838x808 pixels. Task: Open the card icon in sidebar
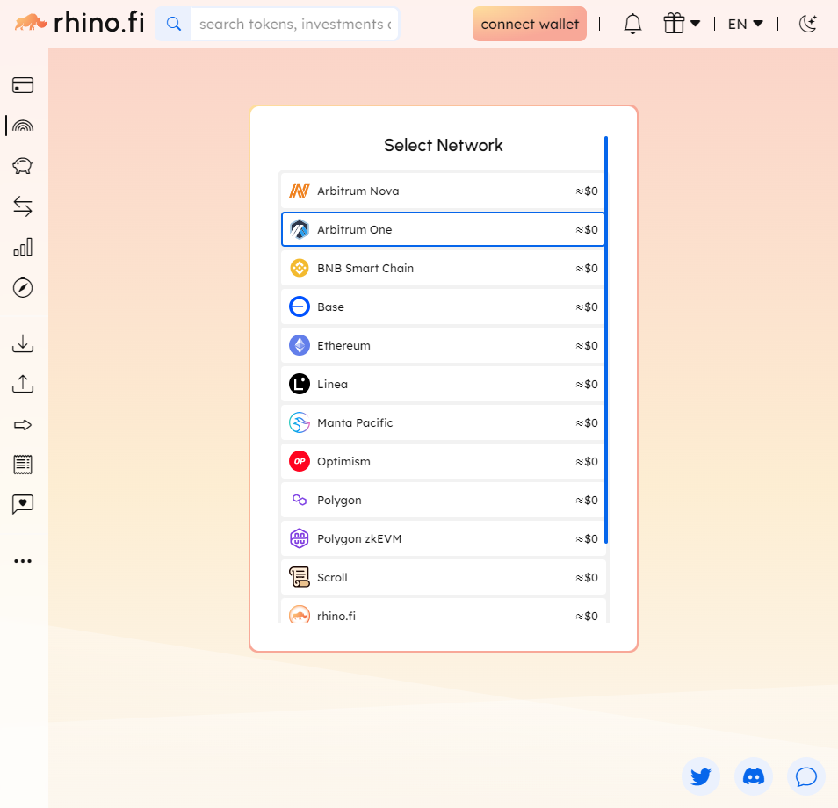coord(23,85)
